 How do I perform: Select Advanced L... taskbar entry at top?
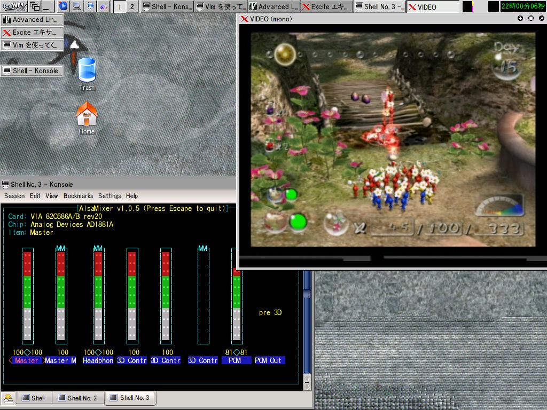pyautogui.click(x=274, y=6)
